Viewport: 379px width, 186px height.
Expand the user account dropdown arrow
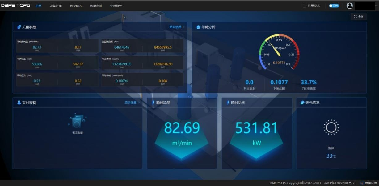pyautogui.click(x=376, y=6)
